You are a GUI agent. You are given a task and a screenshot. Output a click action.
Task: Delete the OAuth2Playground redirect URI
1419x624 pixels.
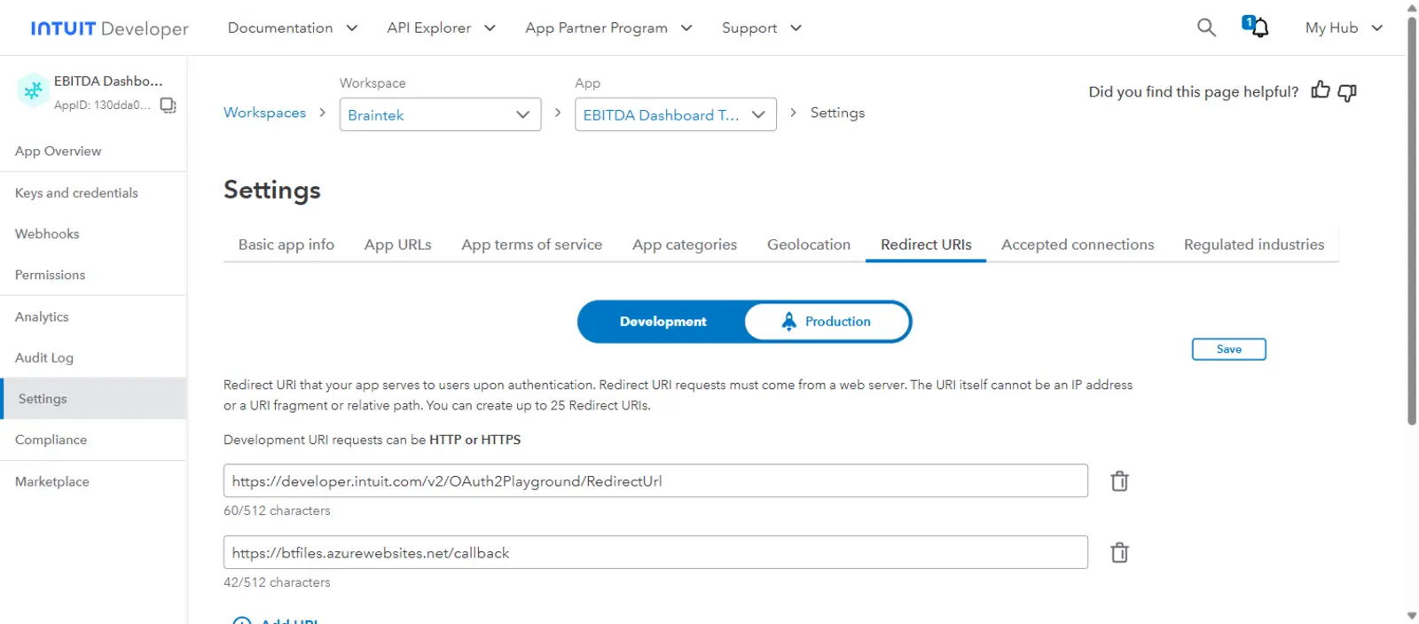pyautogui.click(x=1120, y=481)
